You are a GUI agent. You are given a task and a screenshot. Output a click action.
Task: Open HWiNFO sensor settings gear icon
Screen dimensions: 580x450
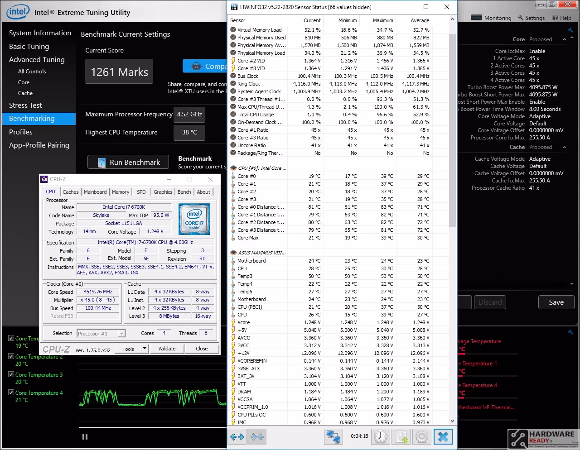tap(422, 437)
